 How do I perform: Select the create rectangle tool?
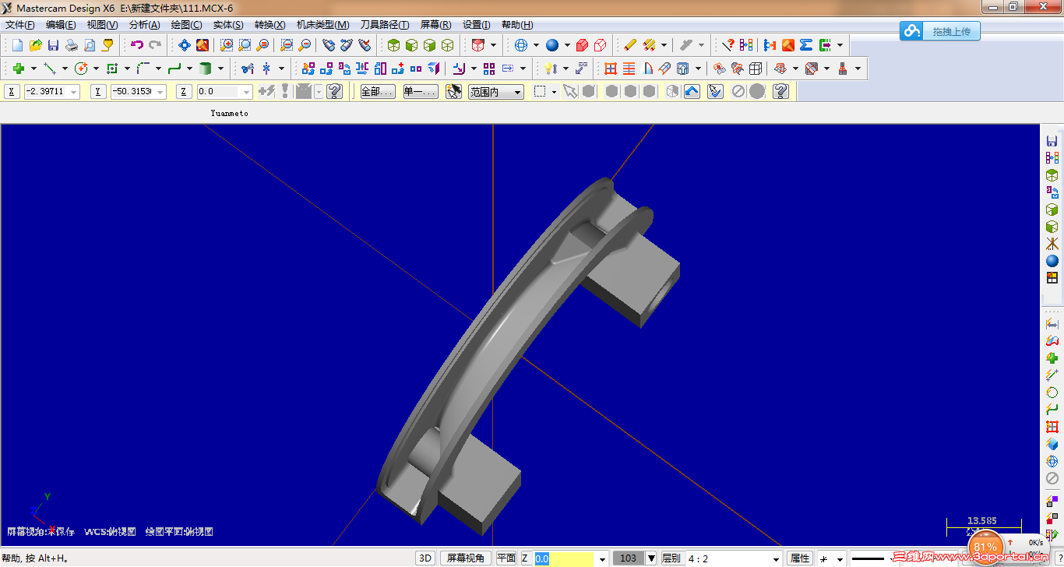click(x=112, y=69)
